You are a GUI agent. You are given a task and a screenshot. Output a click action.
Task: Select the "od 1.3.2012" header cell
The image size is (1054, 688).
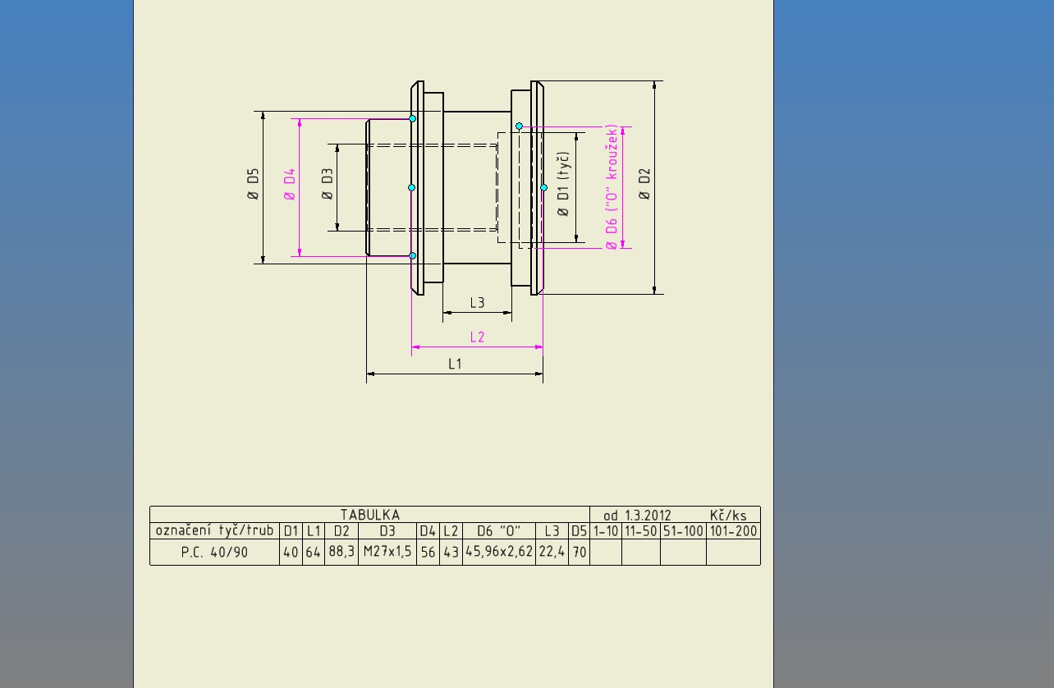coord(637,516)
